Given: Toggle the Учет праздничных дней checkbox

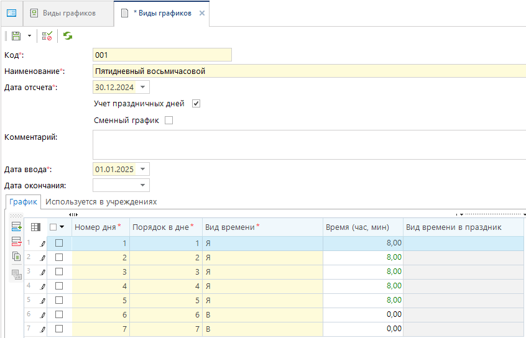Looking at the screenshot, I should (196, 104).
